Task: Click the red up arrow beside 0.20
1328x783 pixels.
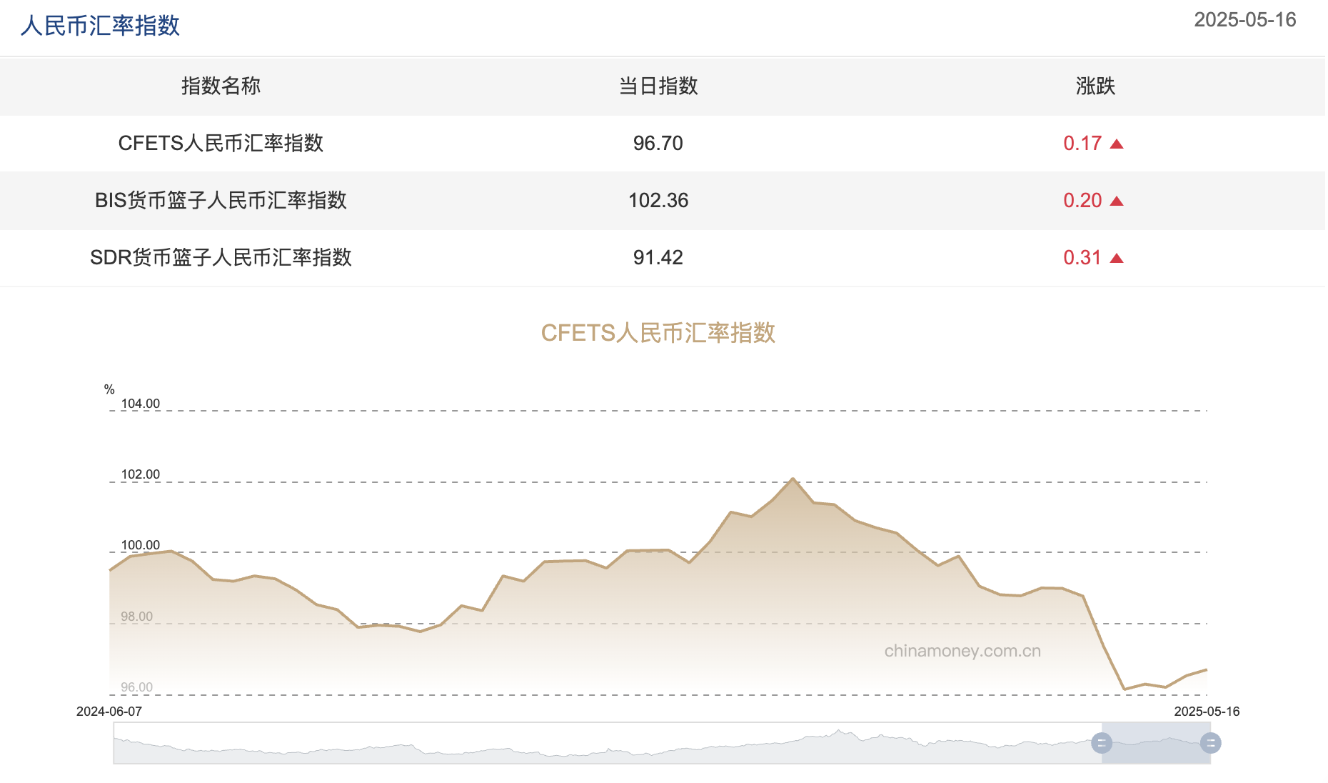Action: (1117, 201)
